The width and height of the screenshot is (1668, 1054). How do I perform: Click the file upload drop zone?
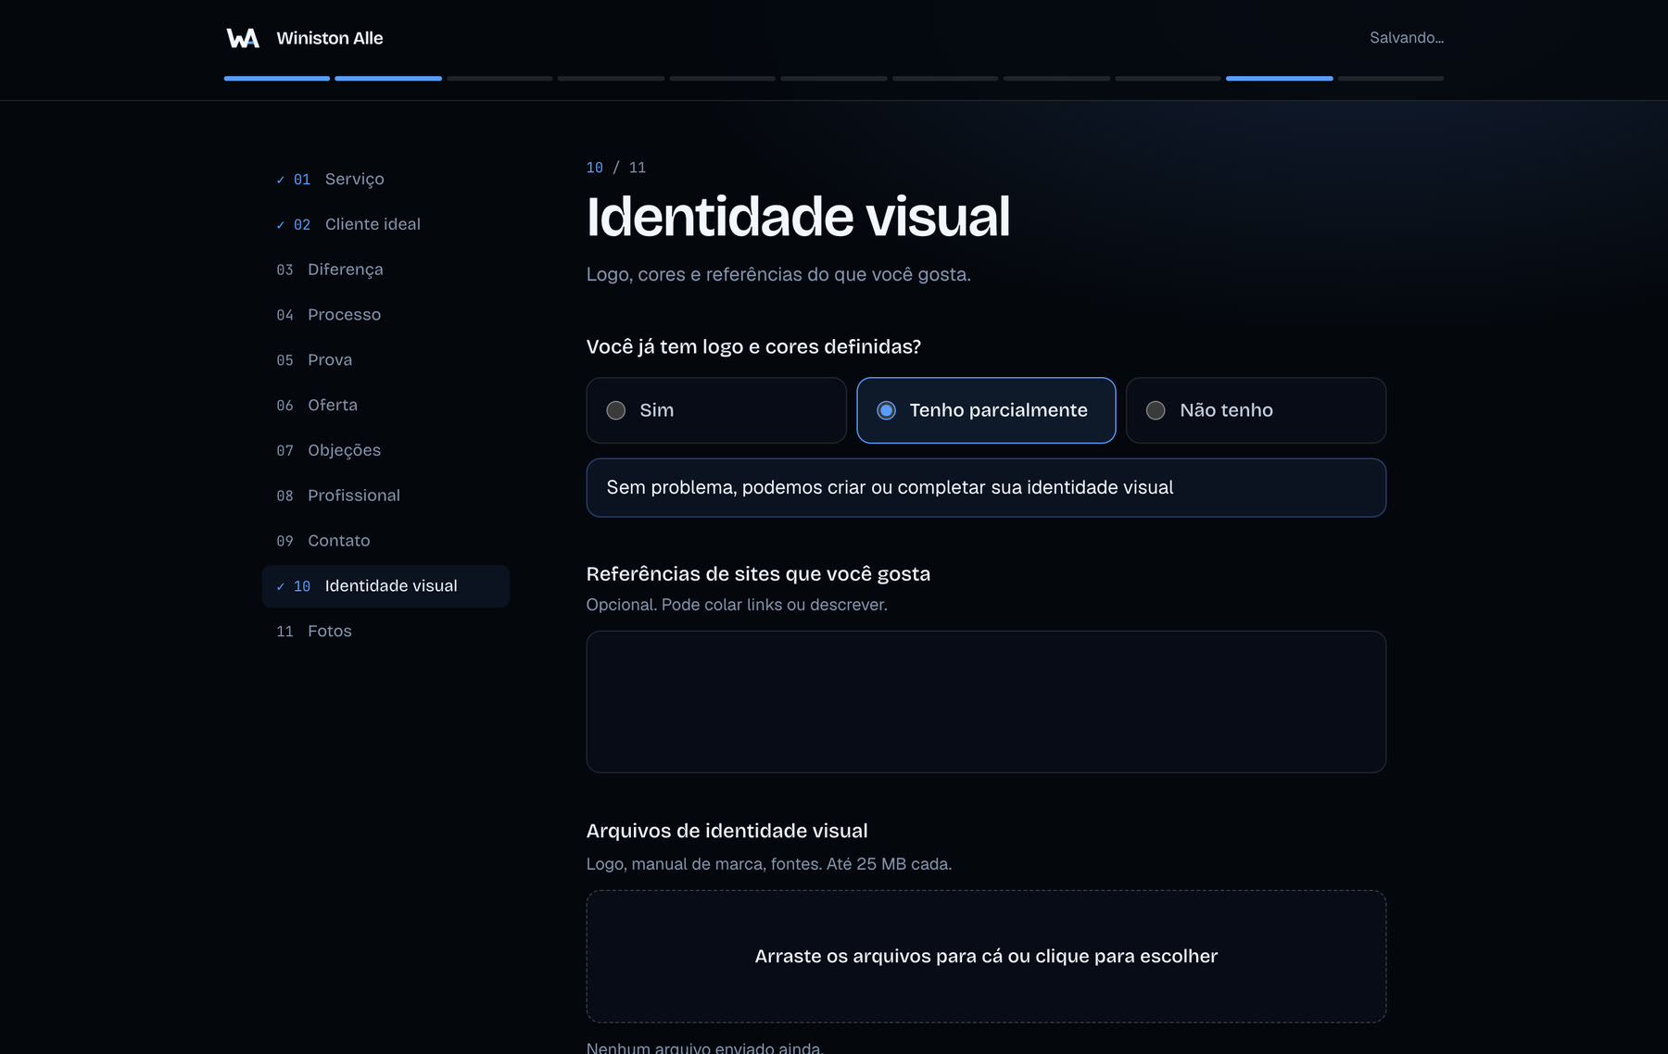[x=986, y=957]
